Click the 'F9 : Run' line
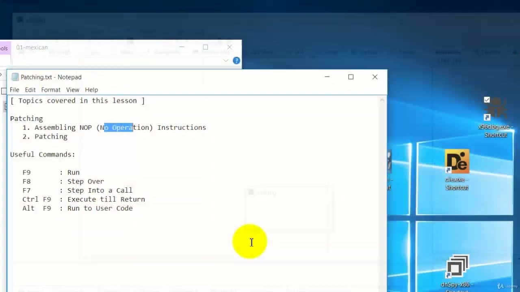Image resolution: width=520 pixels, height=292 pixels. tap(51, 172)
